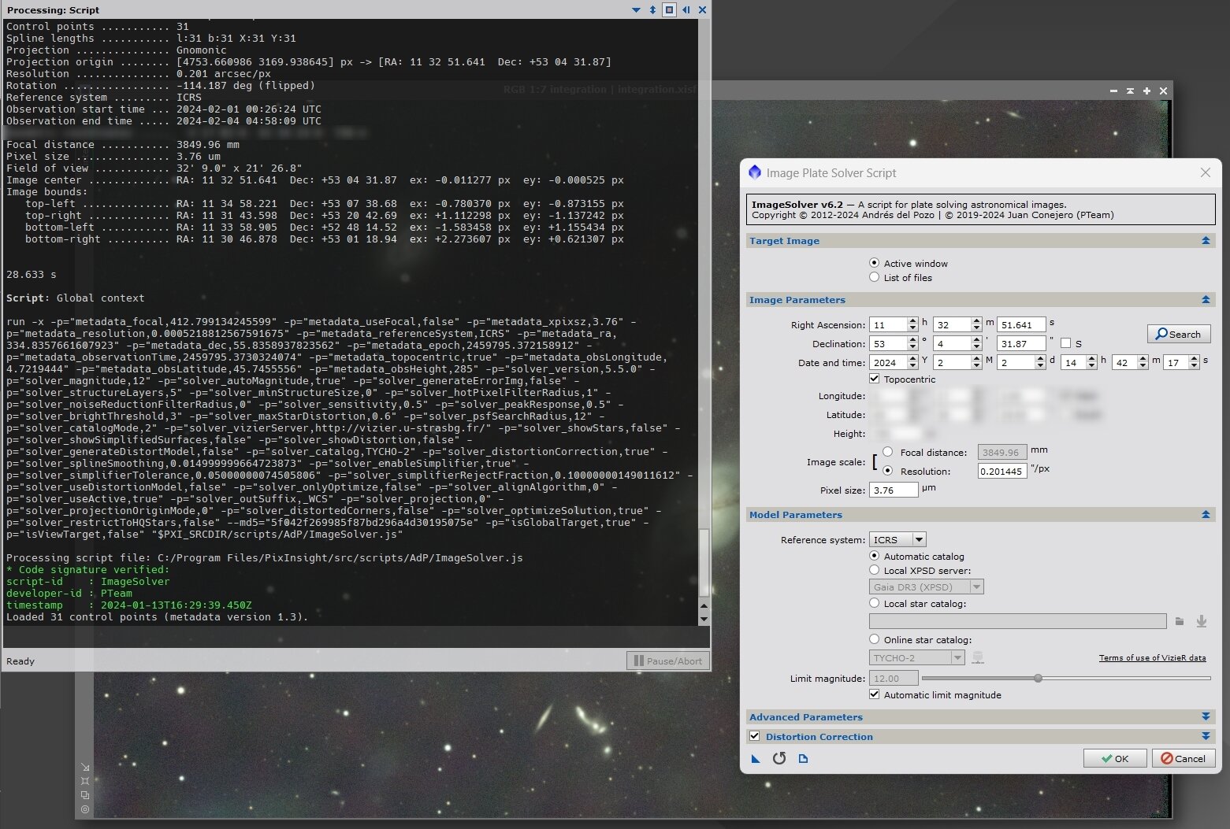Open the Gaia DR3 (XPSD) dropdown
This screenshot has height=829, width=1230.
tap(927, 587)
